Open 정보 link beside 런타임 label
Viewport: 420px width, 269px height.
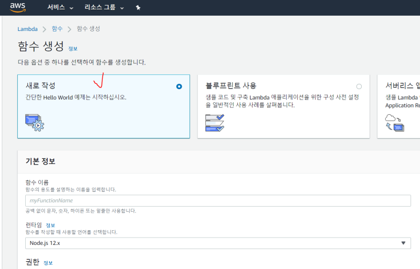click(50, 225)
